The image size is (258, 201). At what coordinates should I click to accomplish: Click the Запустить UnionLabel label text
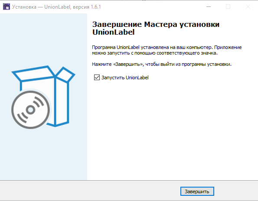point(125,78)
